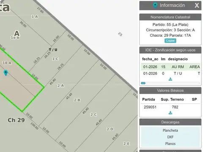203x152 pixels.
Task: Click the blue map pin marker on parcel
Action: (x=5, y=73)
